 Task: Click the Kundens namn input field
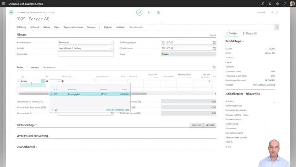coord(86,42)
